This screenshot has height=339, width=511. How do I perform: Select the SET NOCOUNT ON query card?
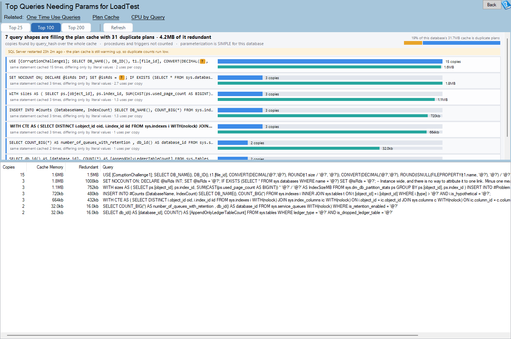coord(253,81)
